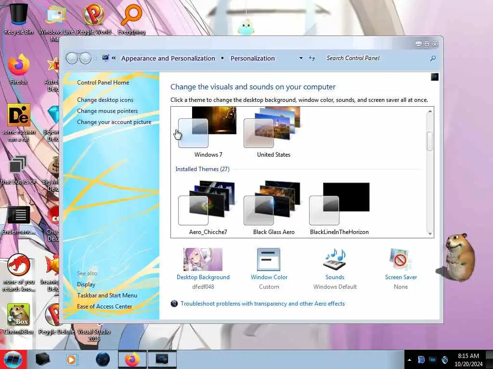Show hidden system tray icons

point(409,360)
